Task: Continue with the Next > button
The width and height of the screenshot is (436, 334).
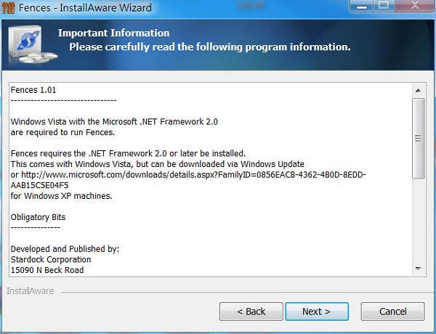Action: tap(317, 311)
